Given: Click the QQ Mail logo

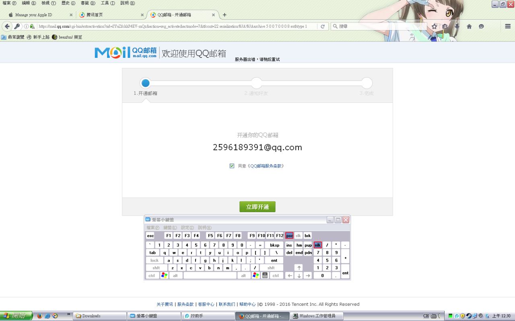Looking at the screenshot, I should (x=126, y=53).
